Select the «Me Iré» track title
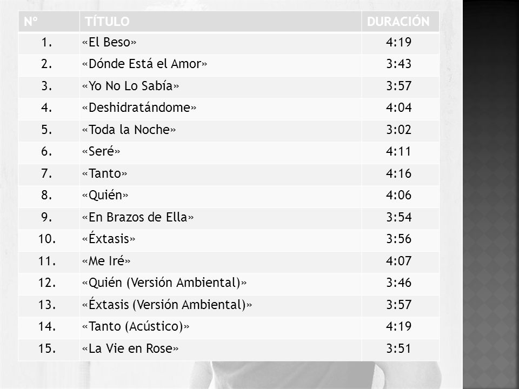Viewport: 519px width, 389px height. pyautogui.click(x=106, y=261)
